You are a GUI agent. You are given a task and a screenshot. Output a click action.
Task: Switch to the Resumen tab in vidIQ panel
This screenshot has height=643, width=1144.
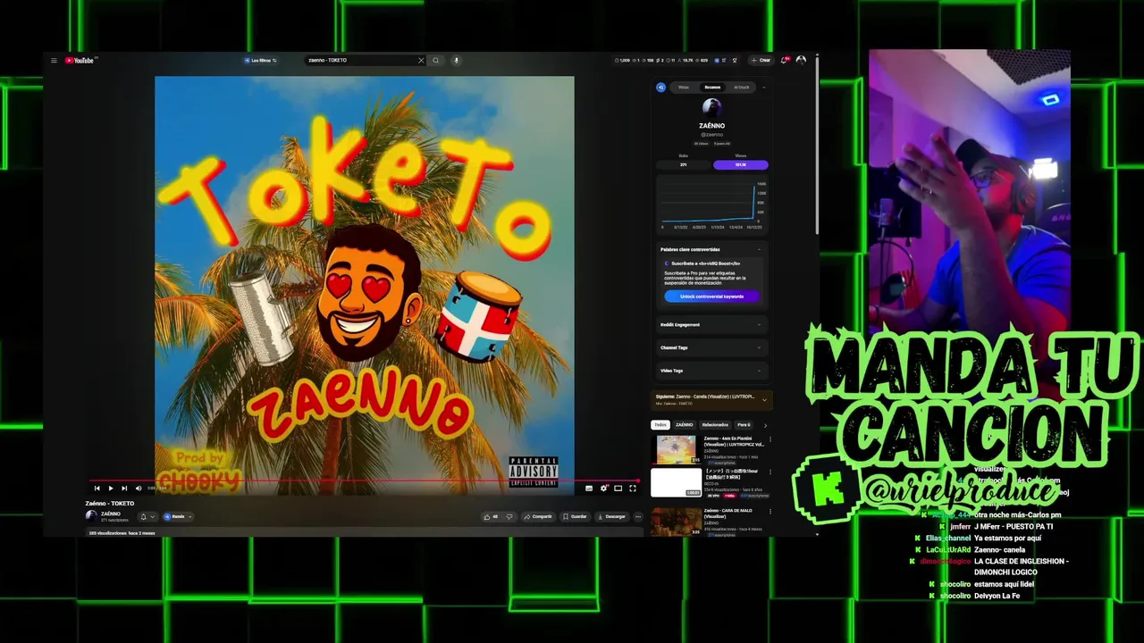pyautogui.click(x=712, y=88)
